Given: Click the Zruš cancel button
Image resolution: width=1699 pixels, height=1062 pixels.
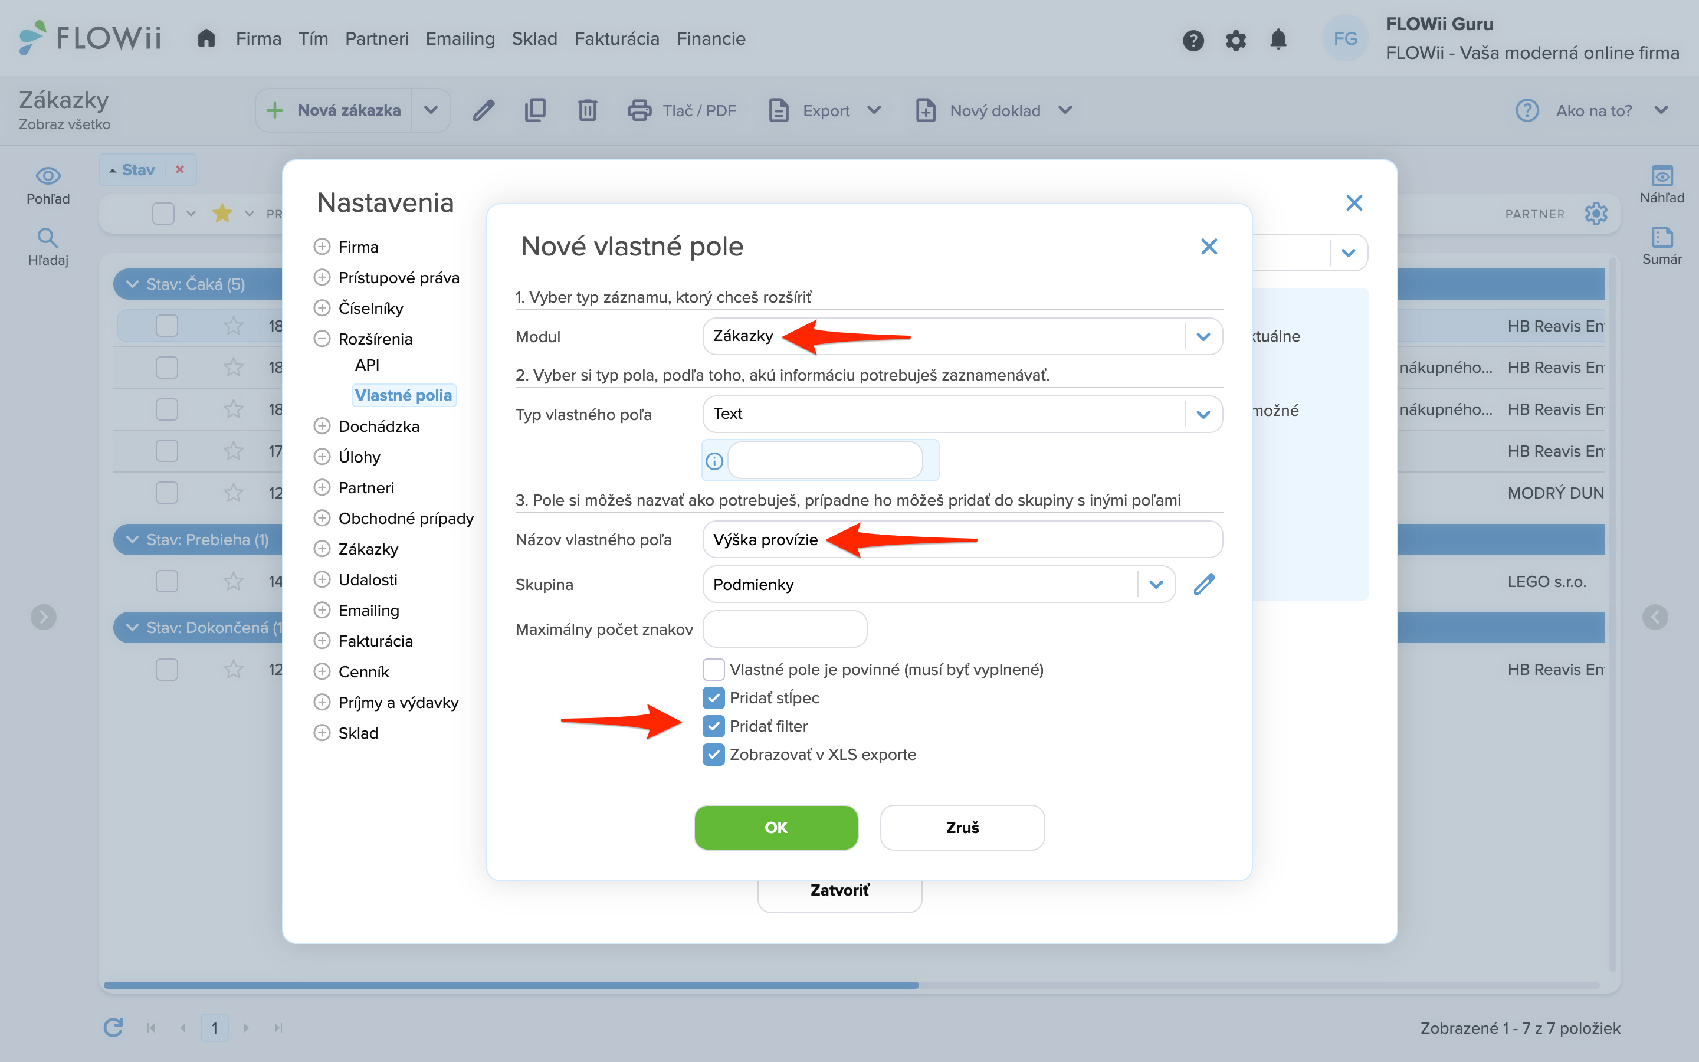Looking at the screenshot, I should click(962, 827).
